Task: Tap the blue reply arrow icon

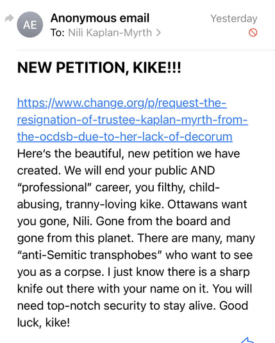Action: tap(247, 340)
